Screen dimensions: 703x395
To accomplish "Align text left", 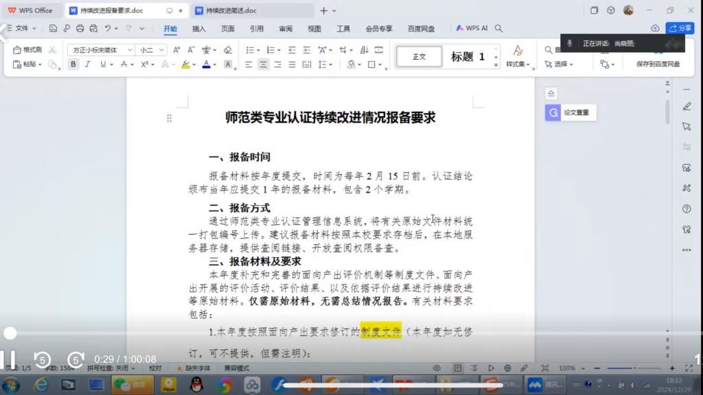I will (249, 64).
